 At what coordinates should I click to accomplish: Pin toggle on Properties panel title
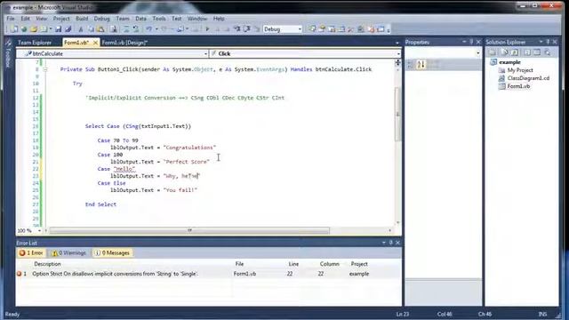[x=471, y=42]
